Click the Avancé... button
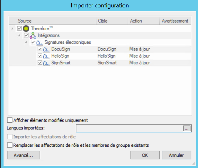The image size is (198, 168). [24, 155]
